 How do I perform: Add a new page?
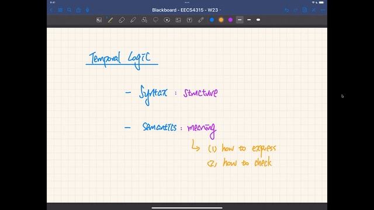coord(304,10)
